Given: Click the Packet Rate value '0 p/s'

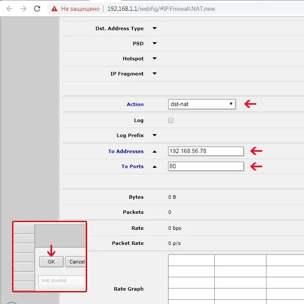Looking at the screenshot, I should tap(174, 243).
